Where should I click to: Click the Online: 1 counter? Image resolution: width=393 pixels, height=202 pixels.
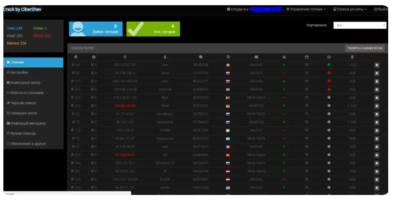40,28
